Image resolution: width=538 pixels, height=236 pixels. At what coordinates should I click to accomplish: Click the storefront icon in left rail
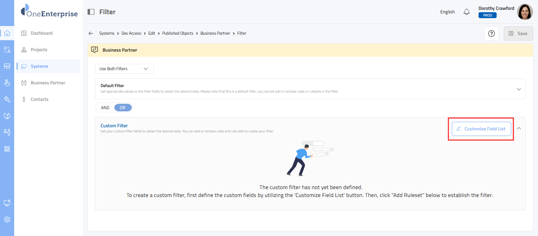pos(7,66)
